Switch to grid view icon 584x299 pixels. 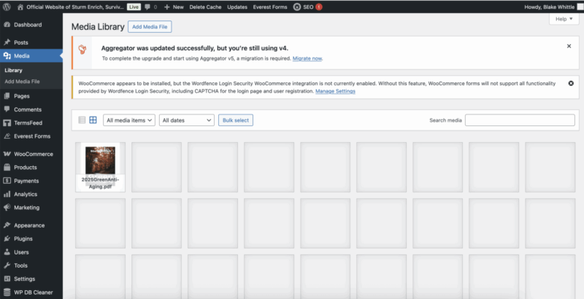93,120
